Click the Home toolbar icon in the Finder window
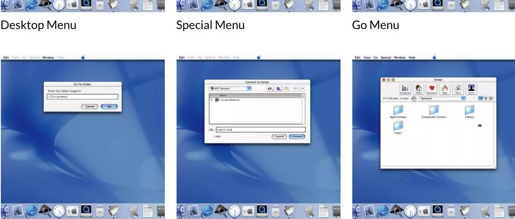The width and height of the screenshot is (515, 219). [x=418, y=89]
